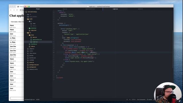Open server.rb in the project tree
Image resolution: width=183 pixels, height=103 pixels.
coord(31,62)
